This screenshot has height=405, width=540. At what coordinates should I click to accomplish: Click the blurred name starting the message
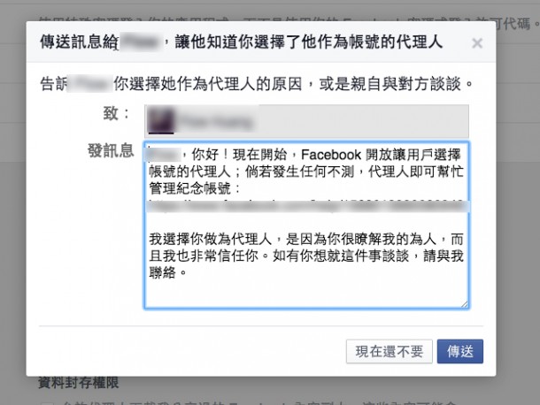pos(163,155)
